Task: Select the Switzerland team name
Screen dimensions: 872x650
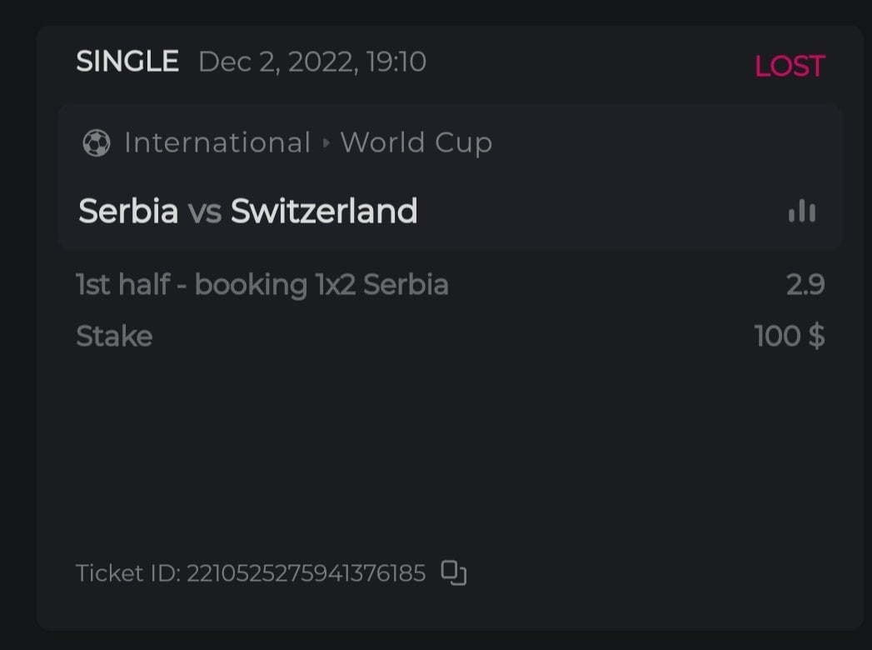Action: [x=324, y=212]
